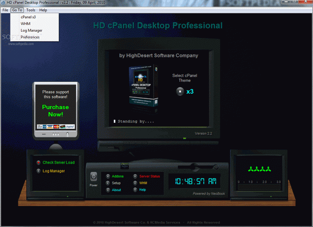
Task: Select the x3 theme round button
Action: (180, 92)
